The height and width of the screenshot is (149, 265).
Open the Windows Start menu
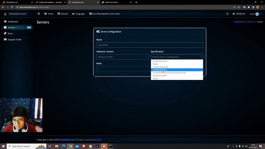coord(3,146)
